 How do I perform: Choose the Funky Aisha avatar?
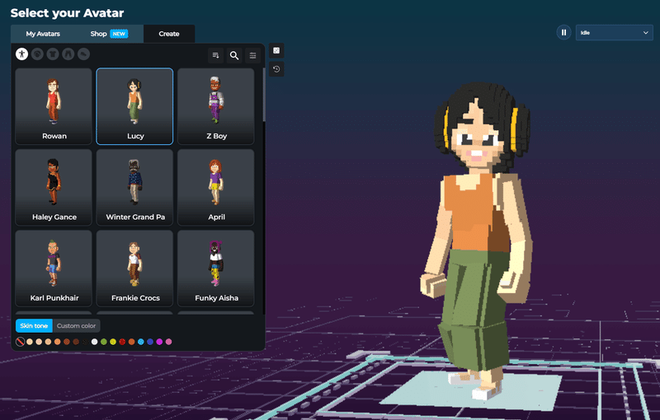point(216,268)
